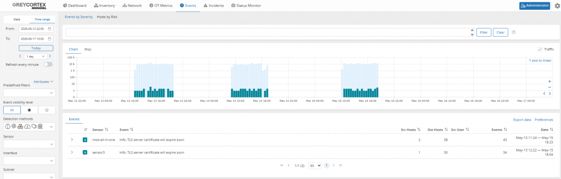Switch to the Chart tab
The width and height of the screenshot is (561, 179).
73,49
